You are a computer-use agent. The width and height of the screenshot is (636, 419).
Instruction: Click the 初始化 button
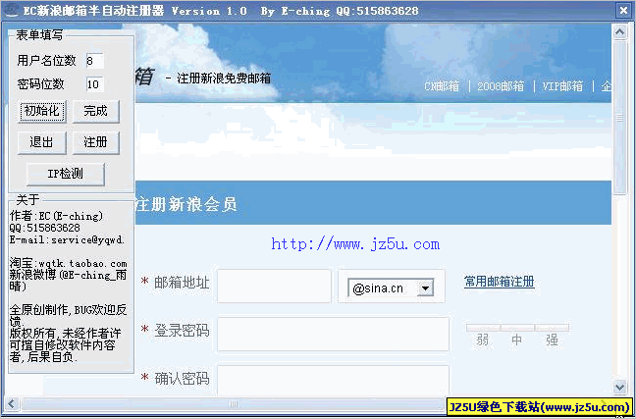coord(42,111)
